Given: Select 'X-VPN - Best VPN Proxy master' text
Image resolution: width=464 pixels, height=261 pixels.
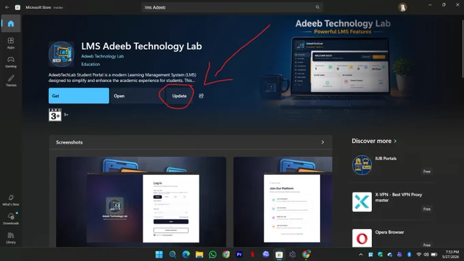Looking at the screenshot, I should [x=398, y=197].
